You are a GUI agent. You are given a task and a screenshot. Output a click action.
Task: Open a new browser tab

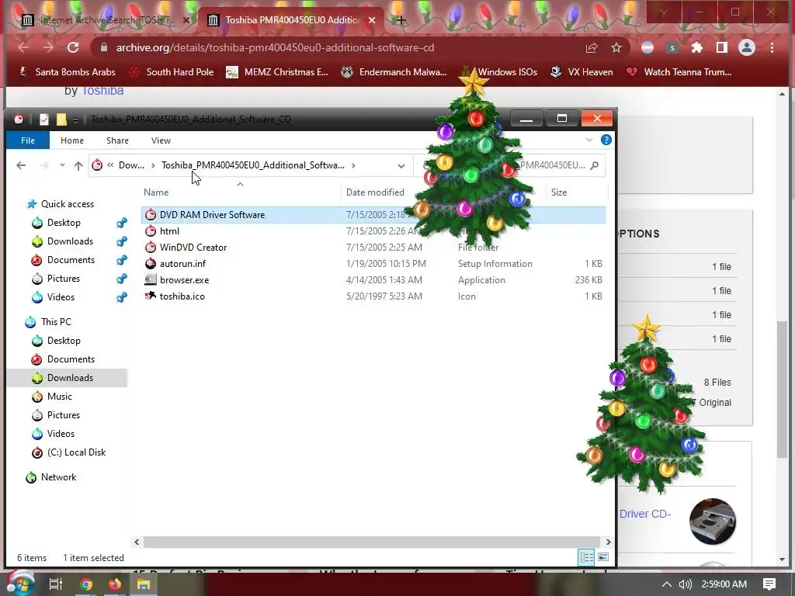tap(401, 20)
